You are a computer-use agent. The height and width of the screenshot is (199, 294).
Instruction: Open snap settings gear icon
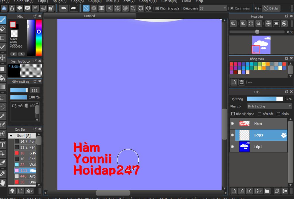(148, 8)
